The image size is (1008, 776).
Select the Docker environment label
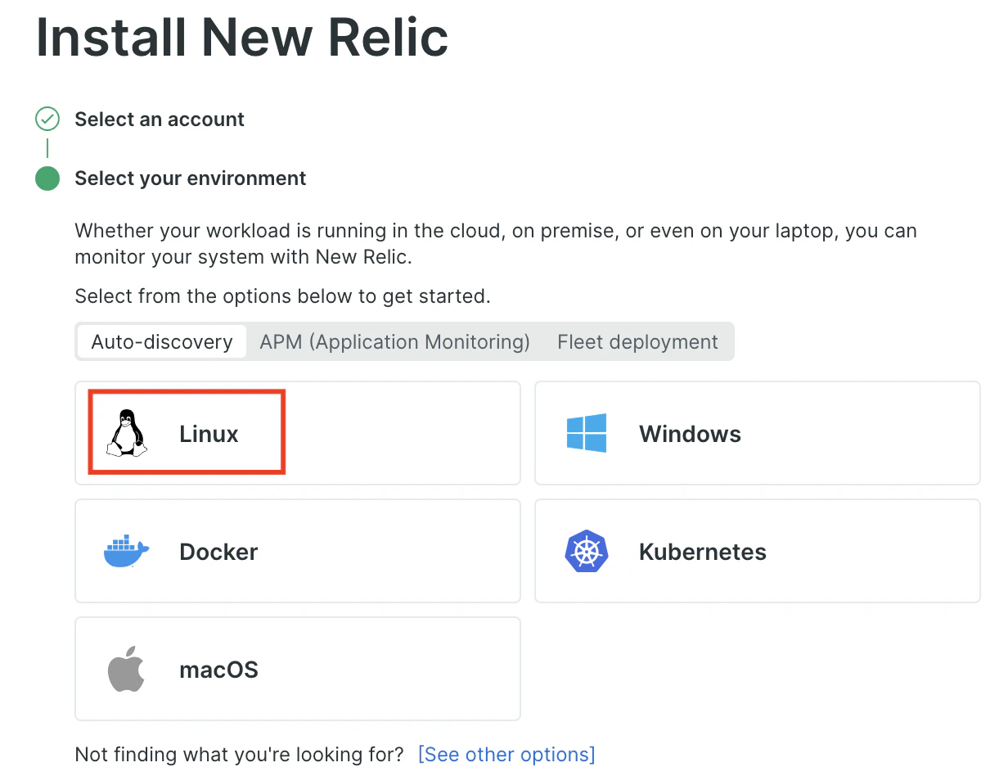[x=218, y=552]
